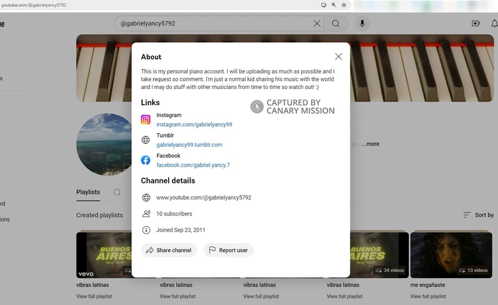Open gabrielyancy99.tumblr.com link
This screenshot has height=305, width=498.
pyautogui.click(x=189, y=144)
